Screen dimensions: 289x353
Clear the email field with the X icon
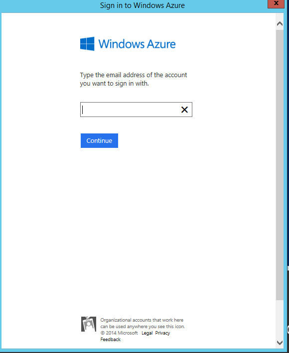tap(184, 110)
